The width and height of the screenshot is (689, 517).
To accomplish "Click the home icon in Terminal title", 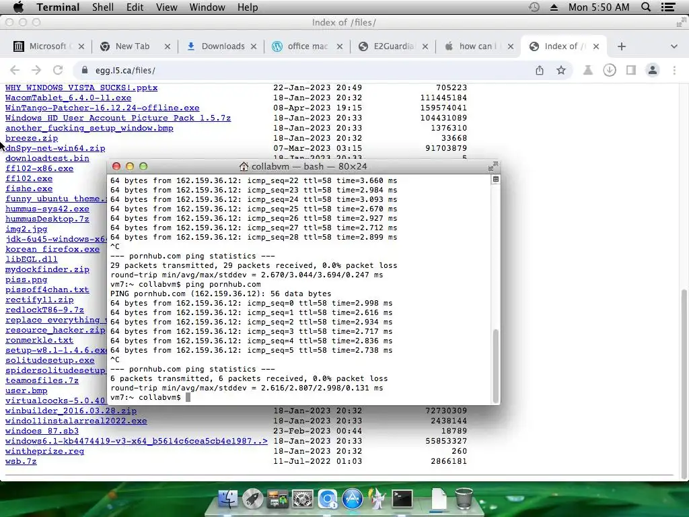I will (x=244, y=166).
